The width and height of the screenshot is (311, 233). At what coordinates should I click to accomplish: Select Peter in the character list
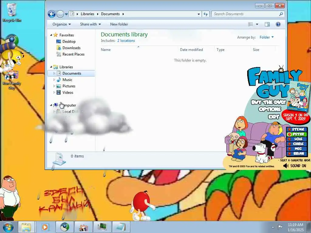click(x=297, y=134)
